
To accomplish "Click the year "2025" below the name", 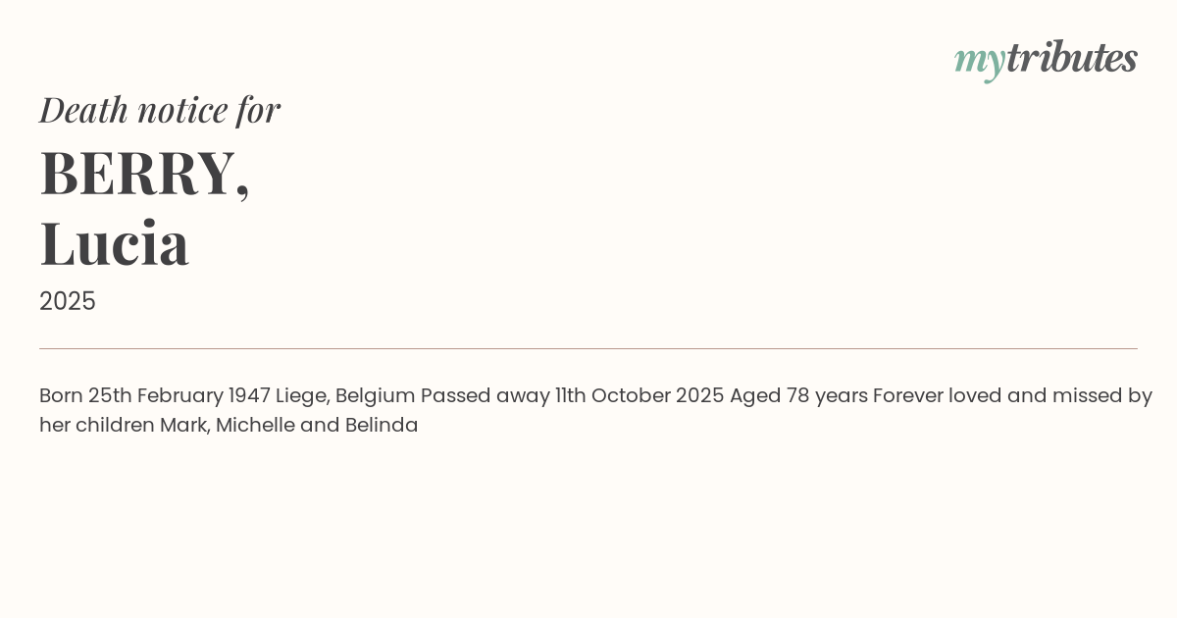I will coord(68,301).
